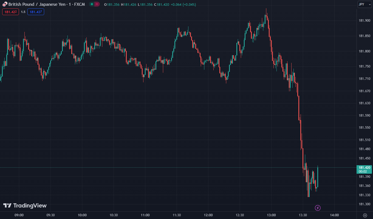Image resolution: width=373 pixels, height=219 pixels.
Task: Click the TradingView logo watermark
Action: click(25, 206)
